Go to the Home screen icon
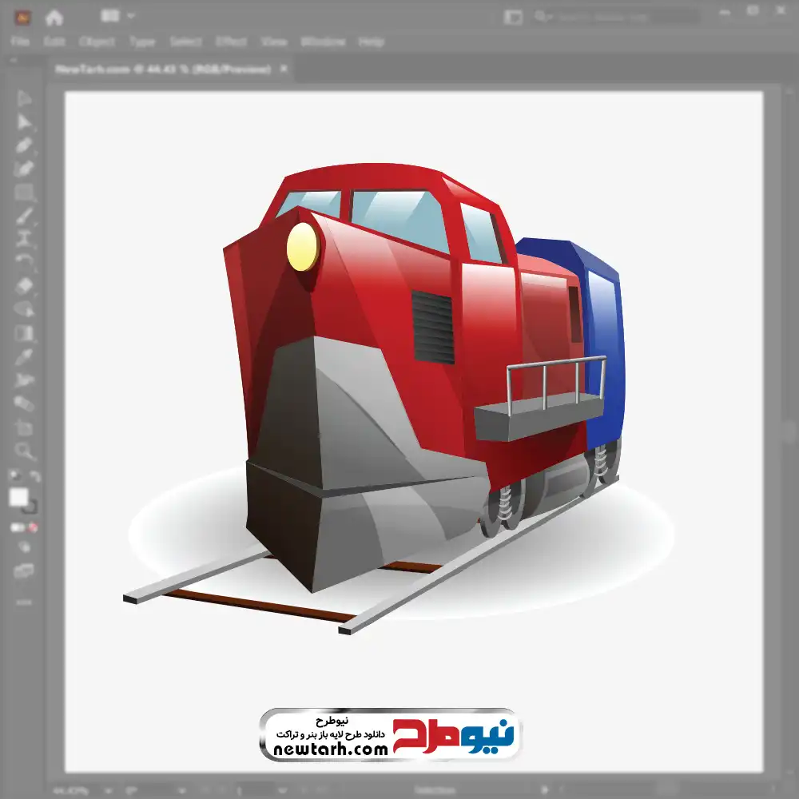 (54, 18)
